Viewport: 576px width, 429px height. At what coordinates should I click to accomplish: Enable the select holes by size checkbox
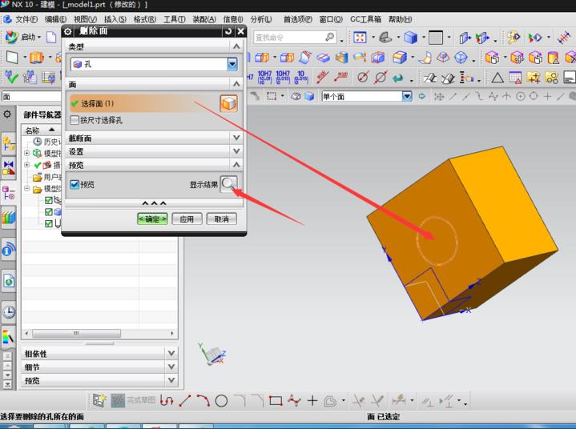(75, 120)
